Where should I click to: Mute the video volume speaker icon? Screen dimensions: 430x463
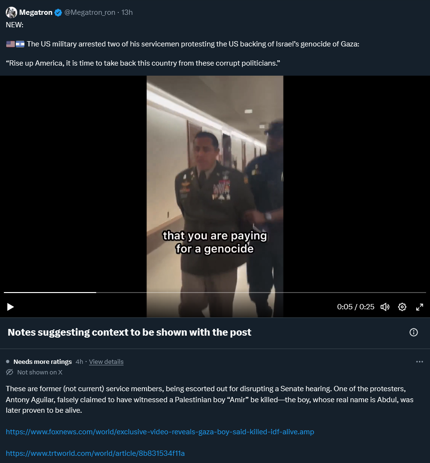385,307
